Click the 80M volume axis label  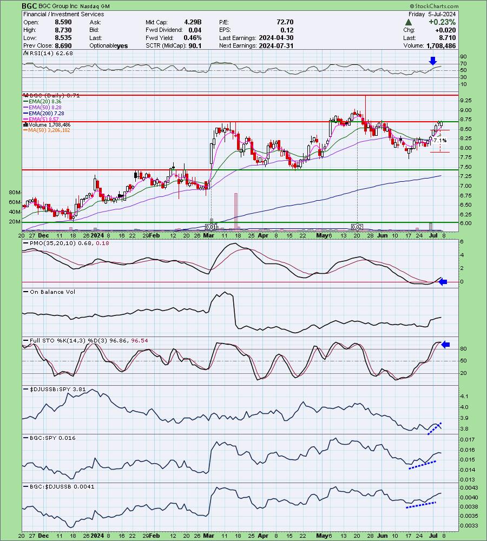pyautogui.click(x=15, y=192)
